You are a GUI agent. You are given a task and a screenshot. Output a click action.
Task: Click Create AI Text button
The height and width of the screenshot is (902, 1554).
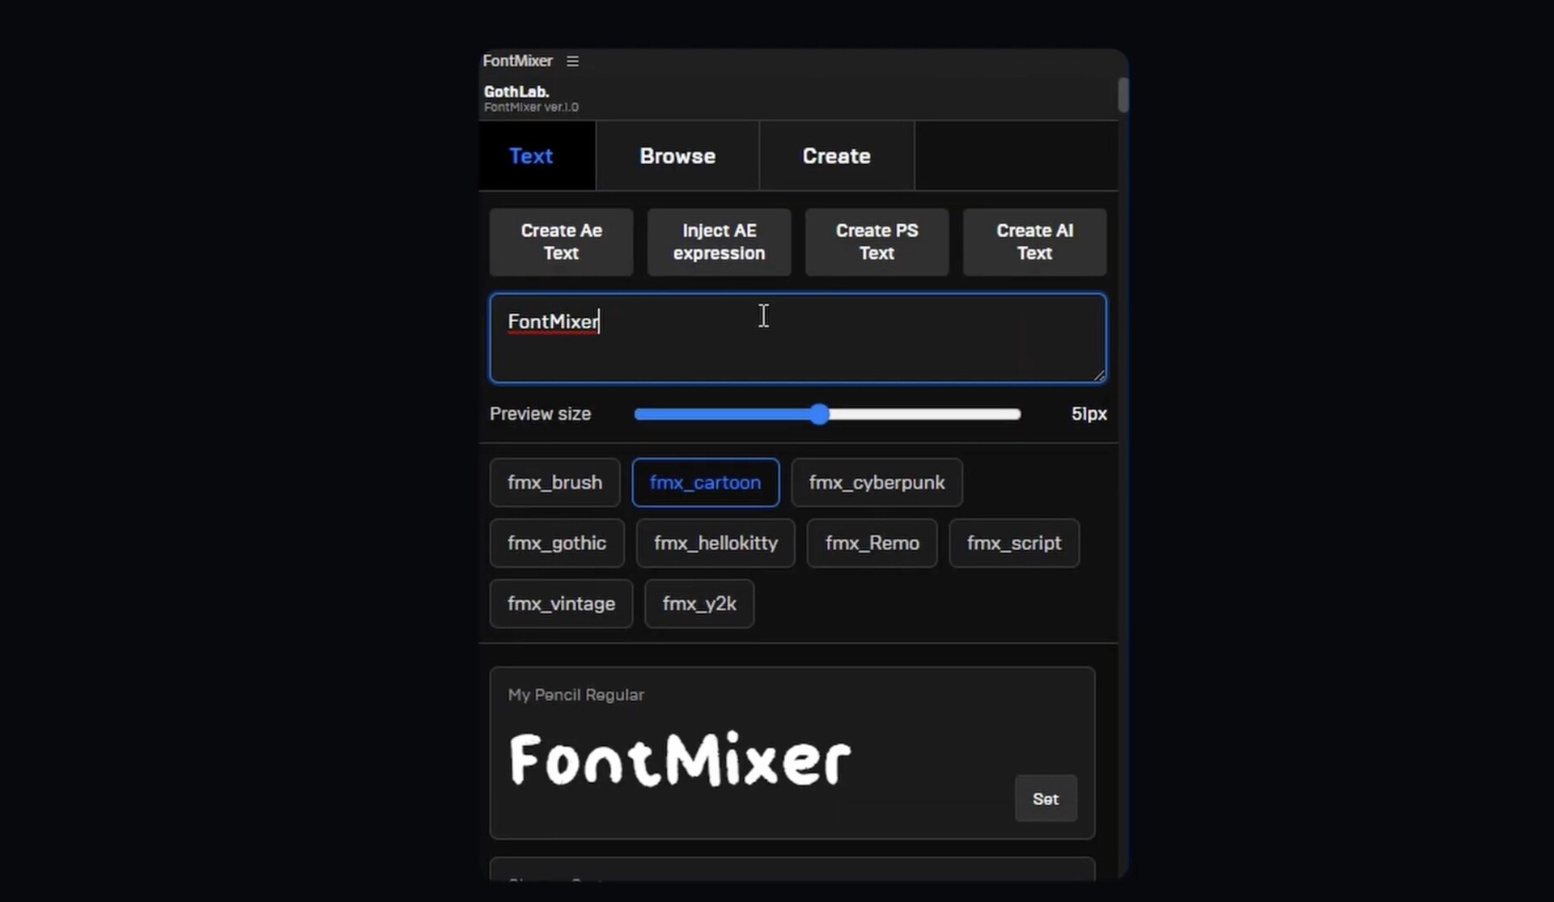coord(1034,242)
